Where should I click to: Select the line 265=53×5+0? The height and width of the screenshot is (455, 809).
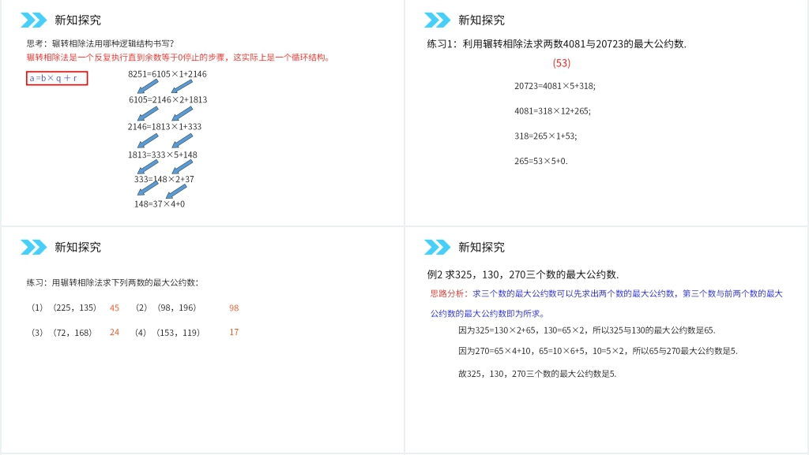tap(540, 161)
